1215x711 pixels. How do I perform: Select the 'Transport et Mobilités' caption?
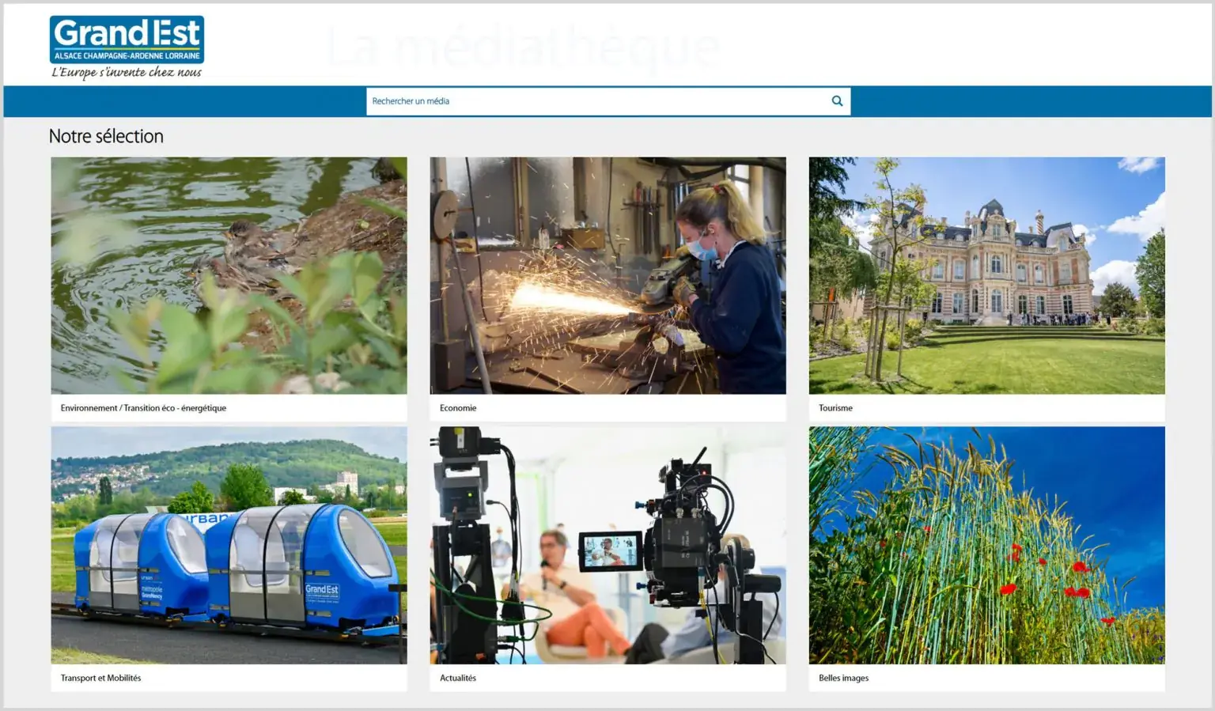[x=100, y=678]
